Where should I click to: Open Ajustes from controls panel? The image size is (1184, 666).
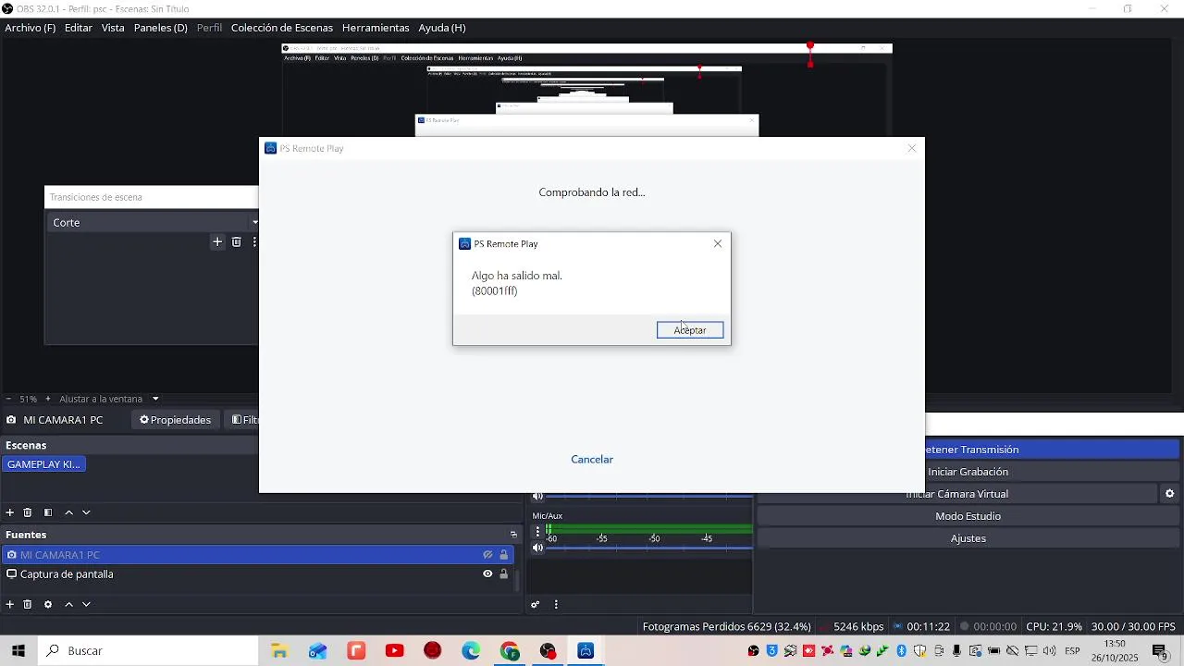click(968, 538)
